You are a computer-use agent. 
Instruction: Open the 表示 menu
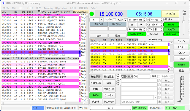pos(14,8)
